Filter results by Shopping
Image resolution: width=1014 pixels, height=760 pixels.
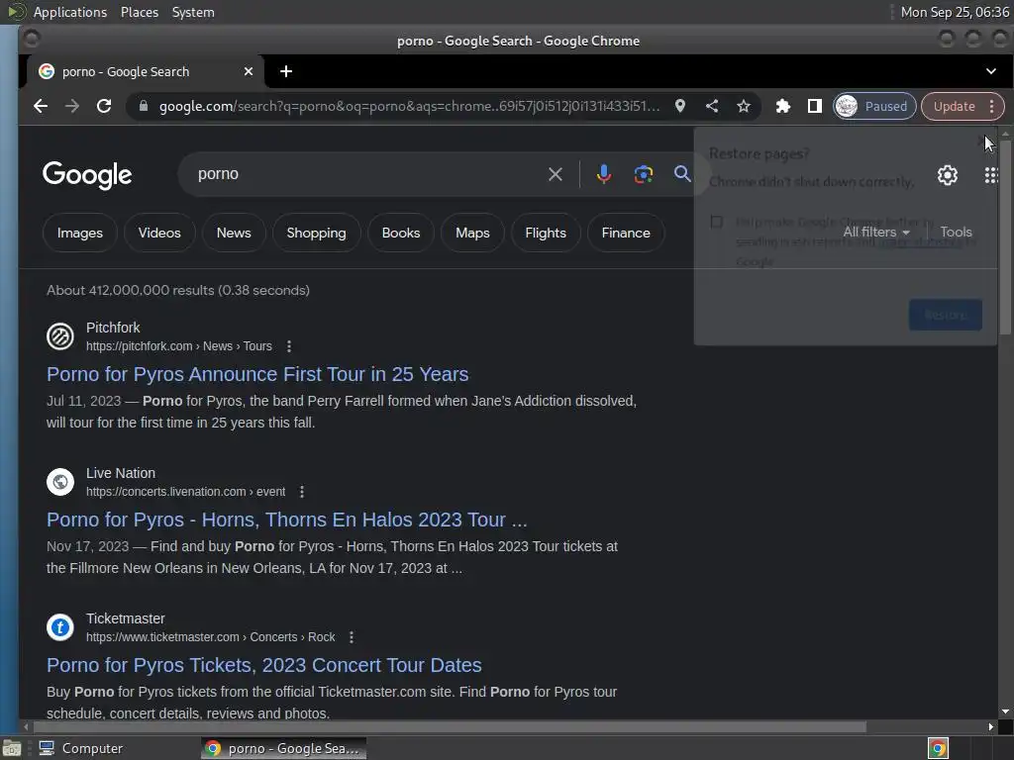pyautogui.click(x=316, y=233)
